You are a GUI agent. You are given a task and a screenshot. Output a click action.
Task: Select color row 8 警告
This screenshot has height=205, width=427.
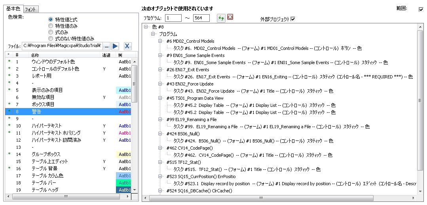(x=68, y=112)
